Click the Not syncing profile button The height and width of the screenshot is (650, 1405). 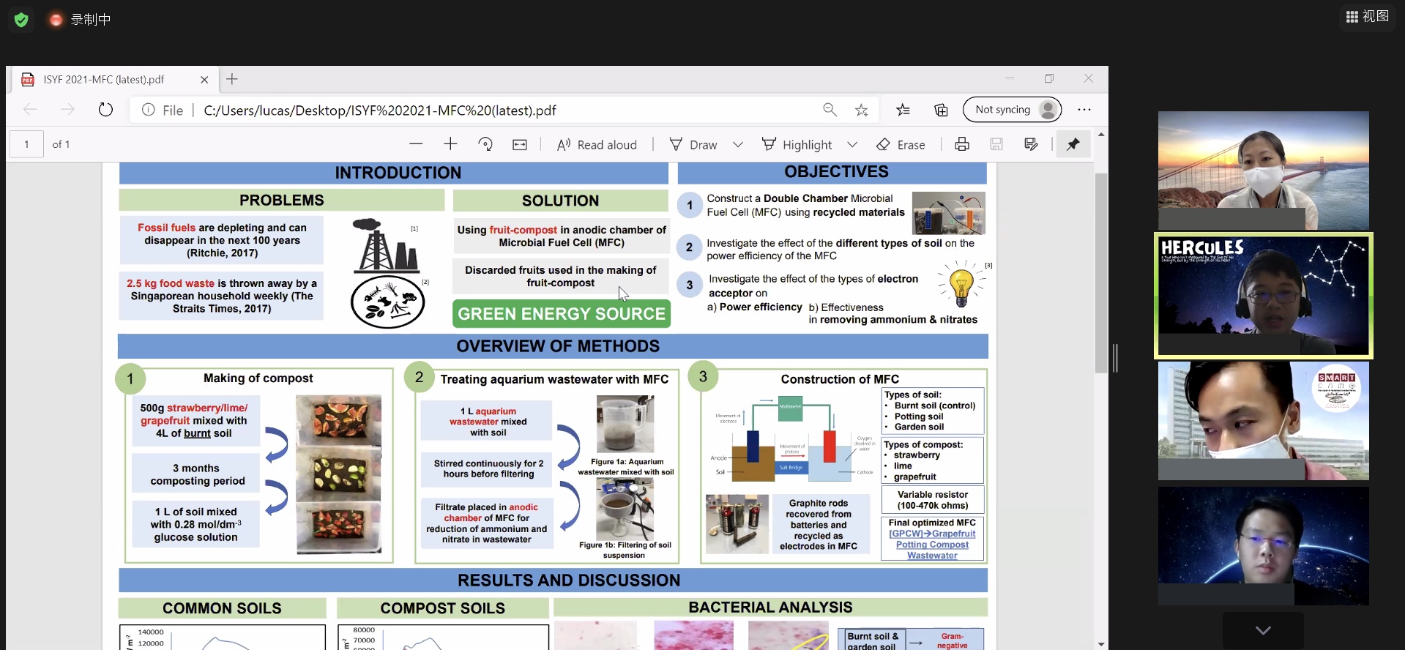1012,110
